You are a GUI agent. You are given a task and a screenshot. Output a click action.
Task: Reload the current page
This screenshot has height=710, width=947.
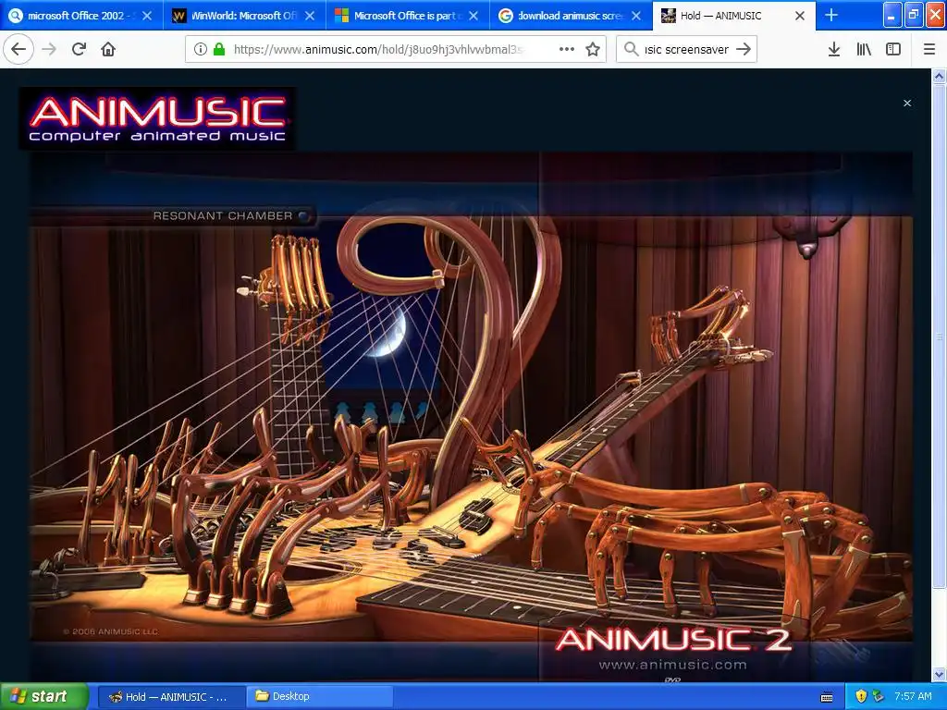pos(80,49)
